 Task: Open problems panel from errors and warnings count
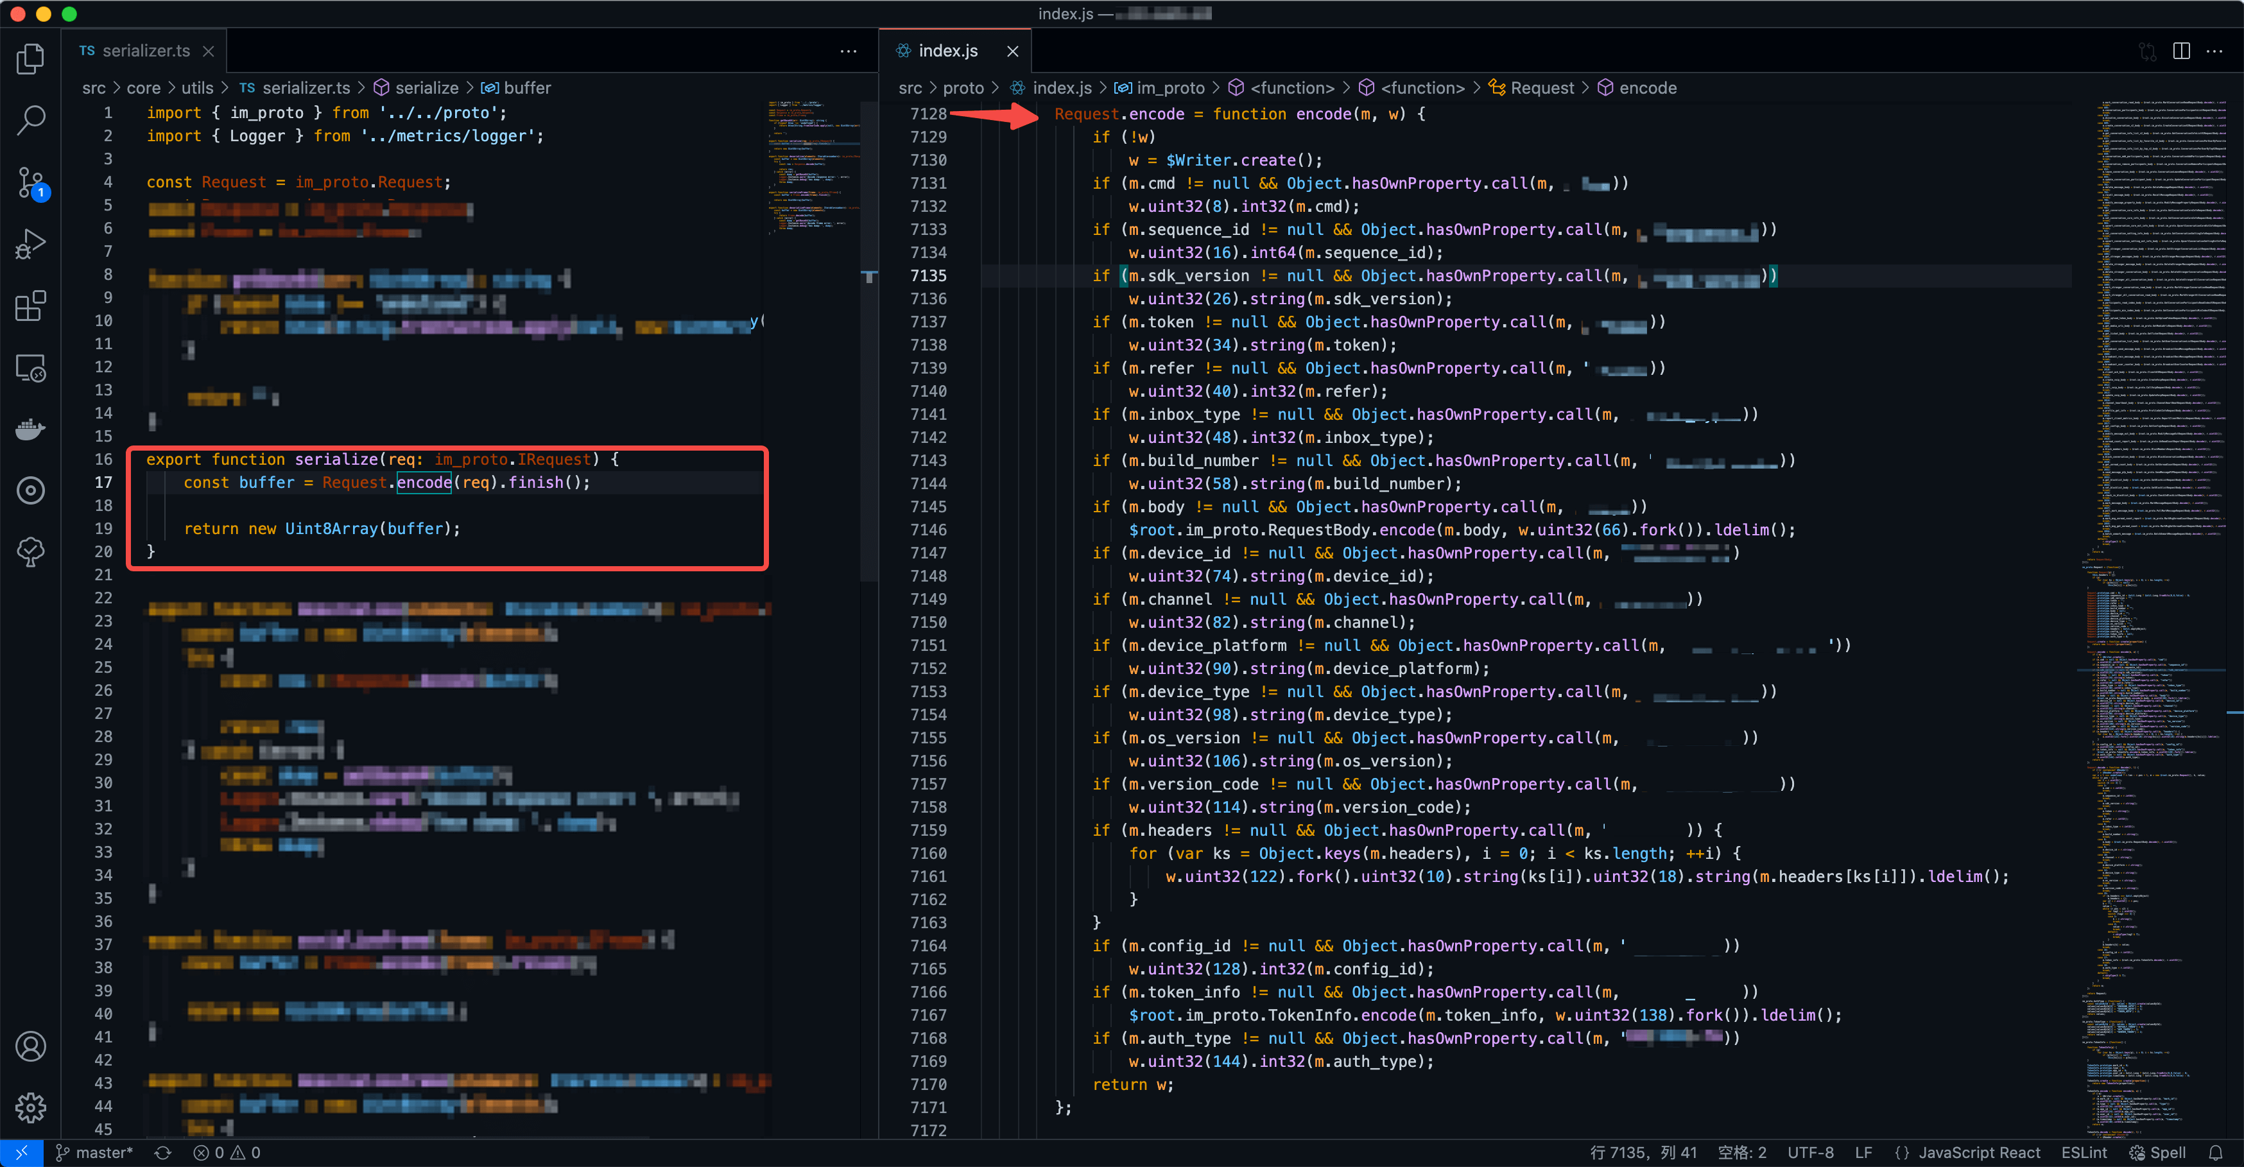click(227, 1152)
